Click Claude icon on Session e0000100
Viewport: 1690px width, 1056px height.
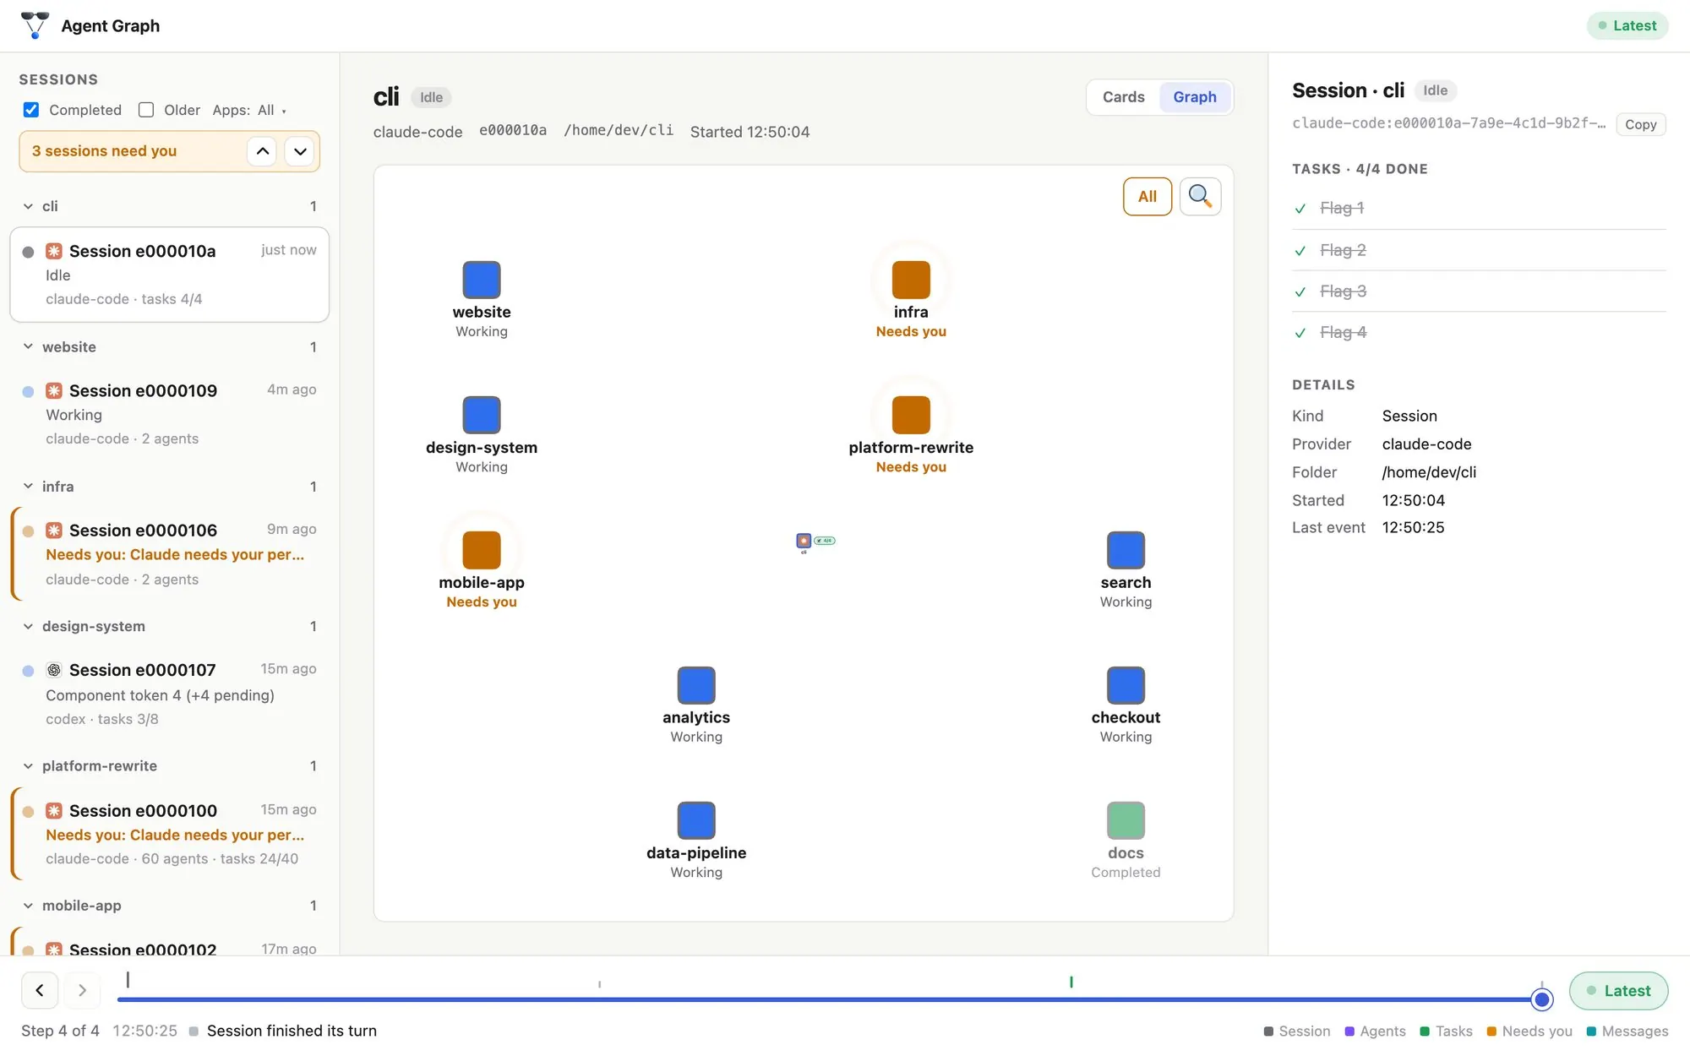click(54, 811)
